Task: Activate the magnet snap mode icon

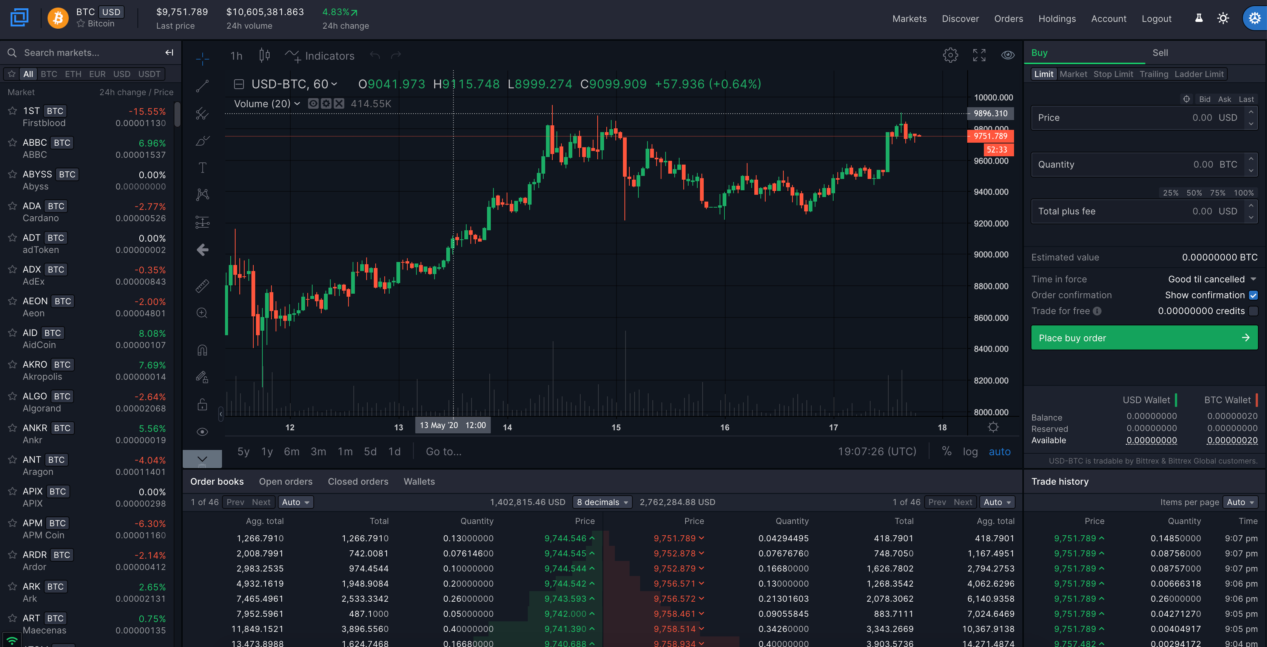Action: coord(202,350)
